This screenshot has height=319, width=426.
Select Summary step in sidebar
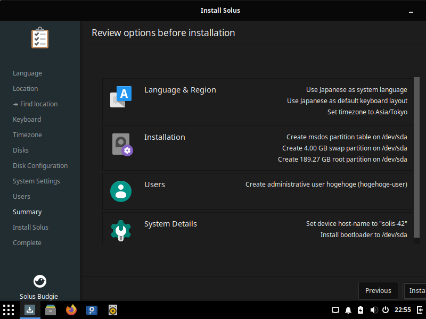pos(27,212)
